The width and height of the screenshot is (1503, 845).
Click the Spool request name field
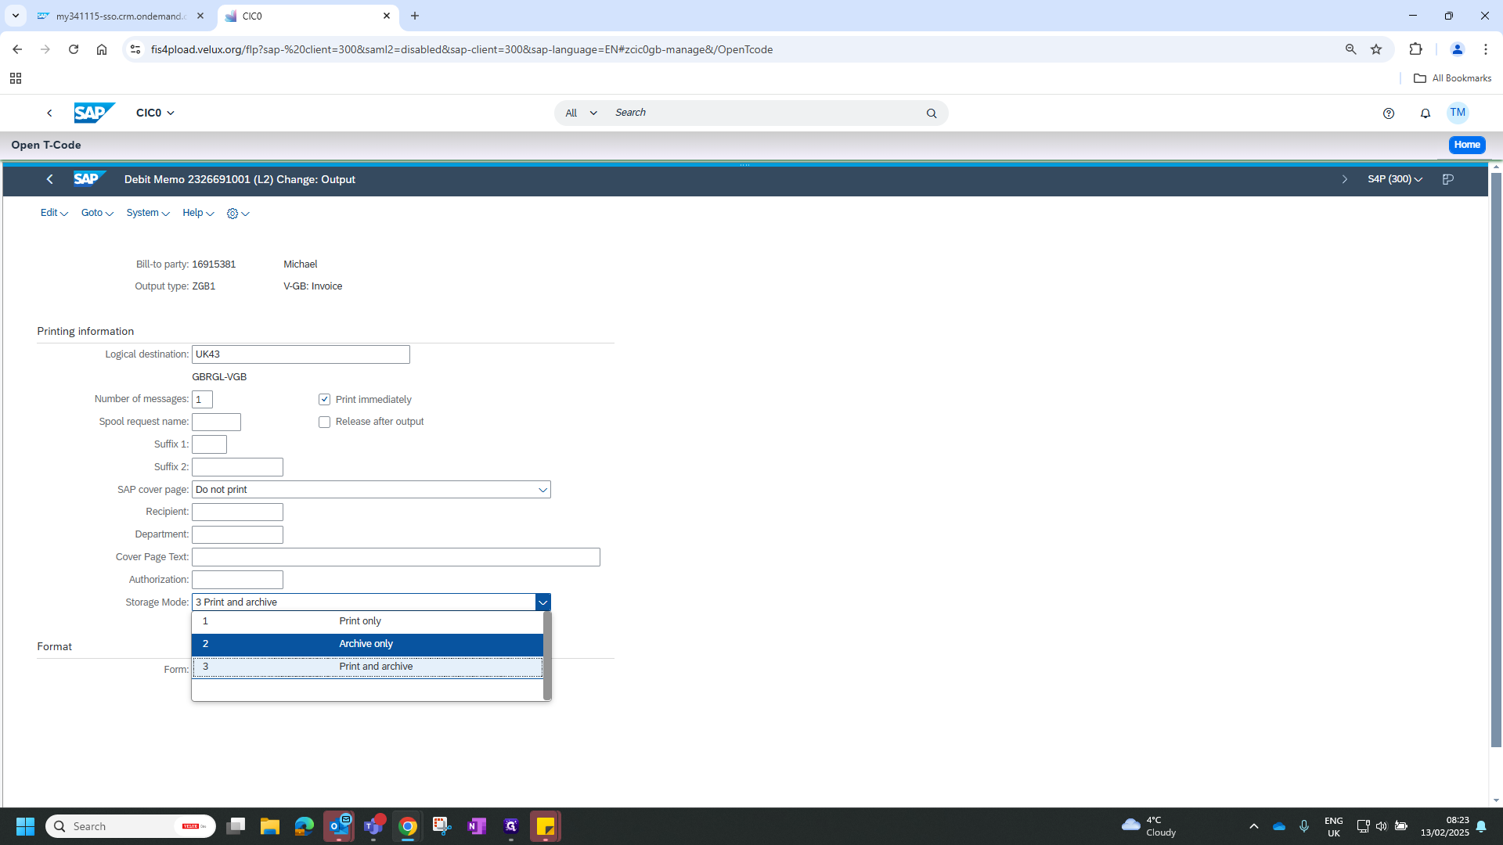(216, 422)
